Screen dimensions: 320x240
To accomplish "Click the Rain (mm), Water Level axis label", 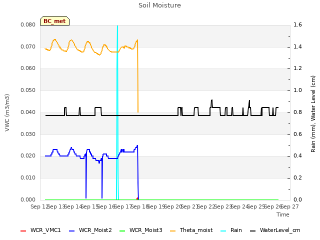I will point(313,114).
